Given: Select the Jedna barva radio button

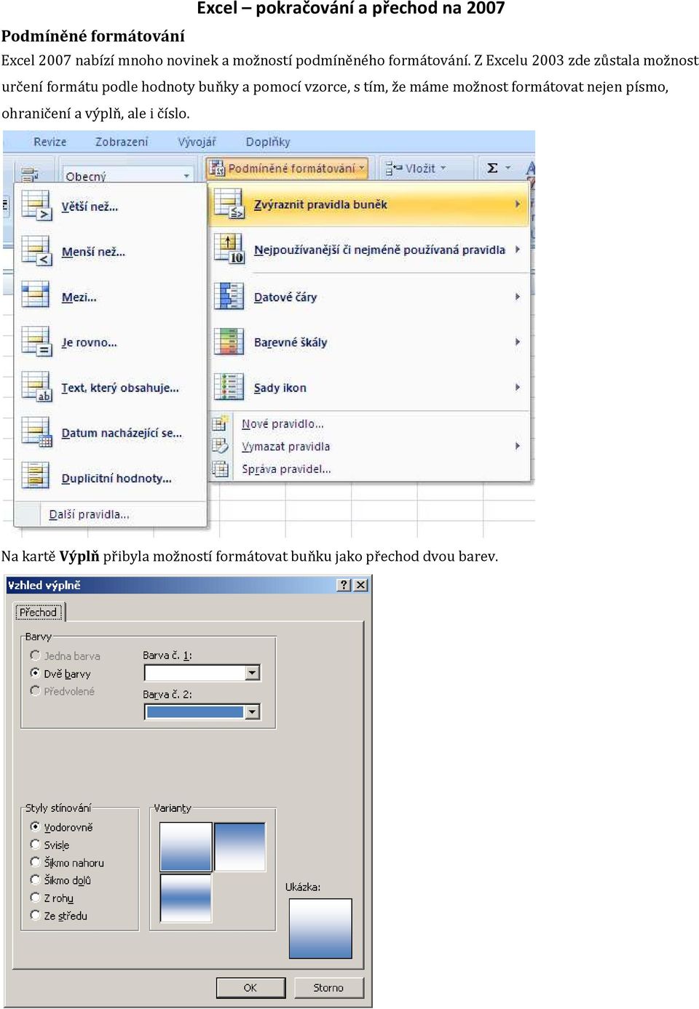Looking at the screenshot, I should point(35,655).
